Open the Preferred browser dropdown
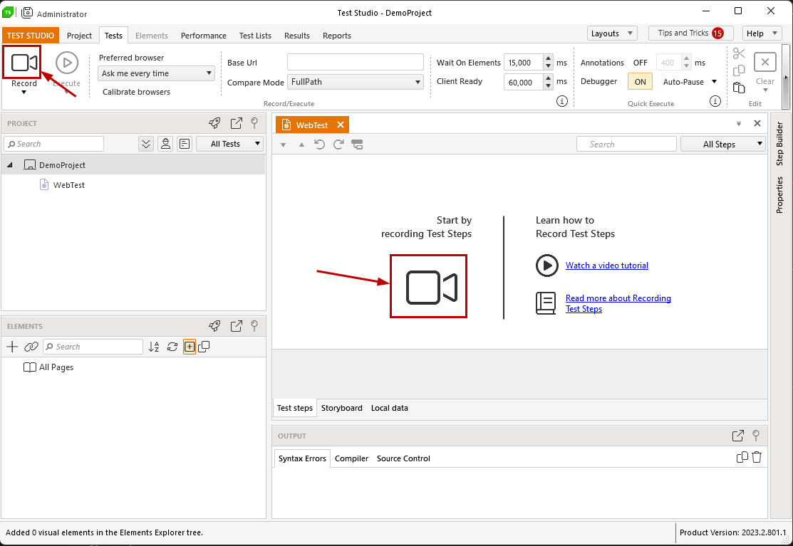 coord(156,73)
